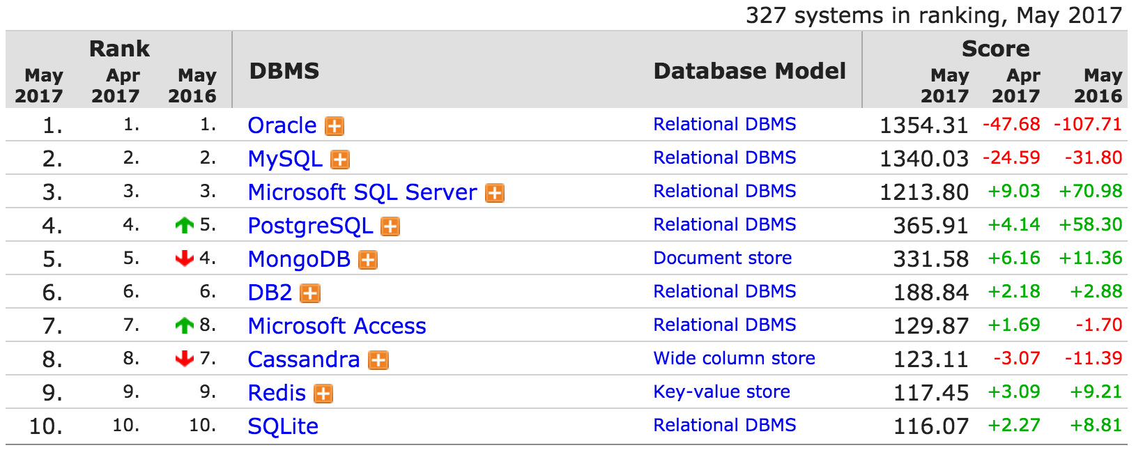Expand info icon next to Microsoft SQL Server
The width and height of the screenshot is (1136, 450).
[495, 193]
